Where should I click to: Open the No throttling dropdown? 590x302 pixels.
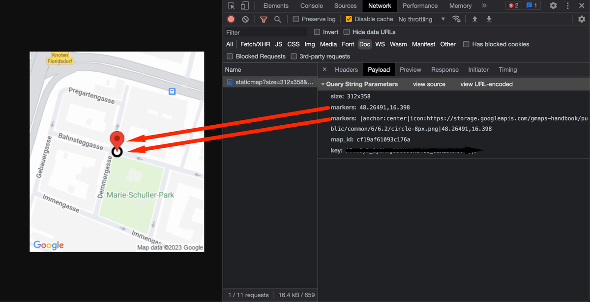pyautogui.click(x=422, y=19)
